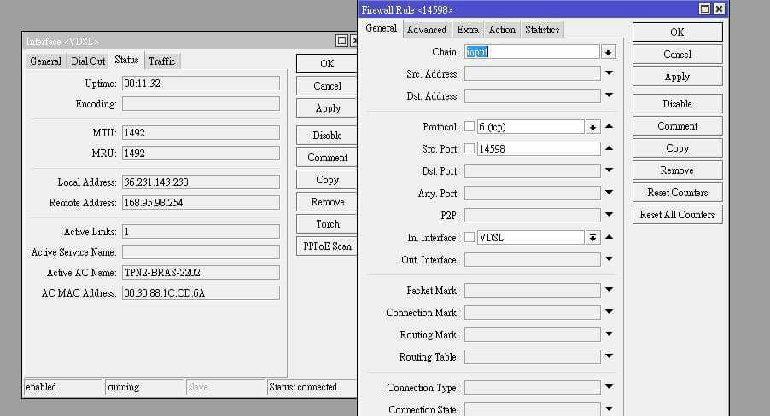Open the In. Interface VDSL dropdown
Screen dimensions: 770x416
coord(592,238)
